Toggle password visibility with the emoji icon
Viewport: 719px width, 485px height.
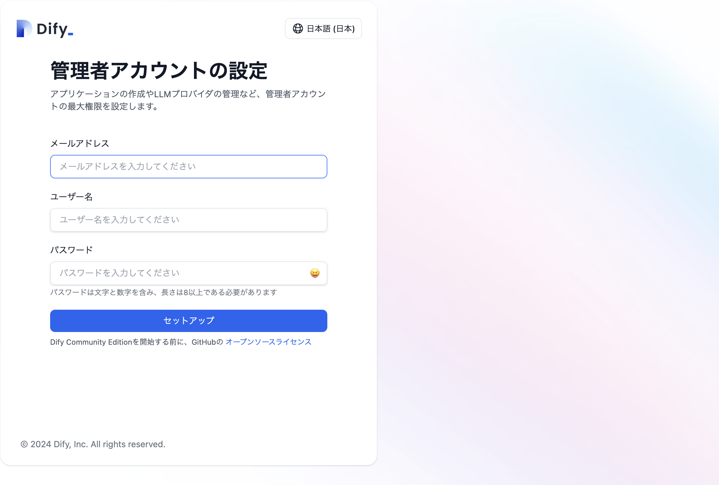click(x=315, y=273)
